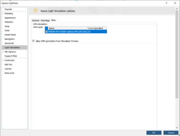Select Navigation in the sidebar
Image resolution: width=180 pixels, height=136 pixels.
click(x=10, y=39)
